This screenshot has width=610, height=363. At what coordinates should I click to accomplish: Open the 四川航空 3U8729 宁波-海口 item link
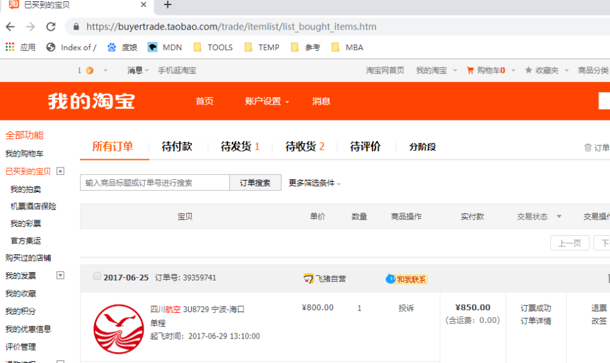[x=197, y=309]
